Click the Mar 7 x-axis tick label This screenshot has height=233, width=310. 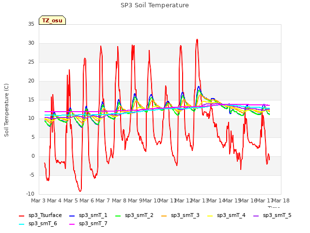(103, 200)
